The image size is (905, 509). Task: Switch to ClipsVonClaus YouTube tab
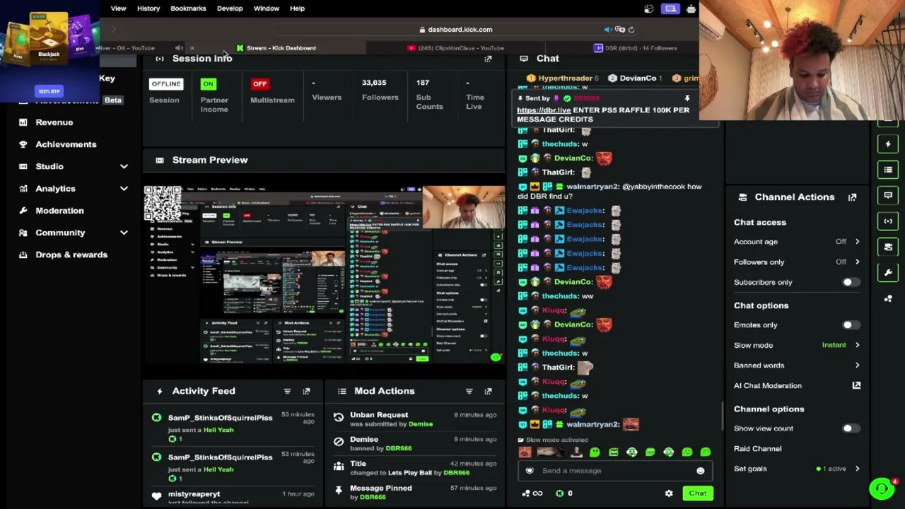pyautogui.click(x=457, y=48)
